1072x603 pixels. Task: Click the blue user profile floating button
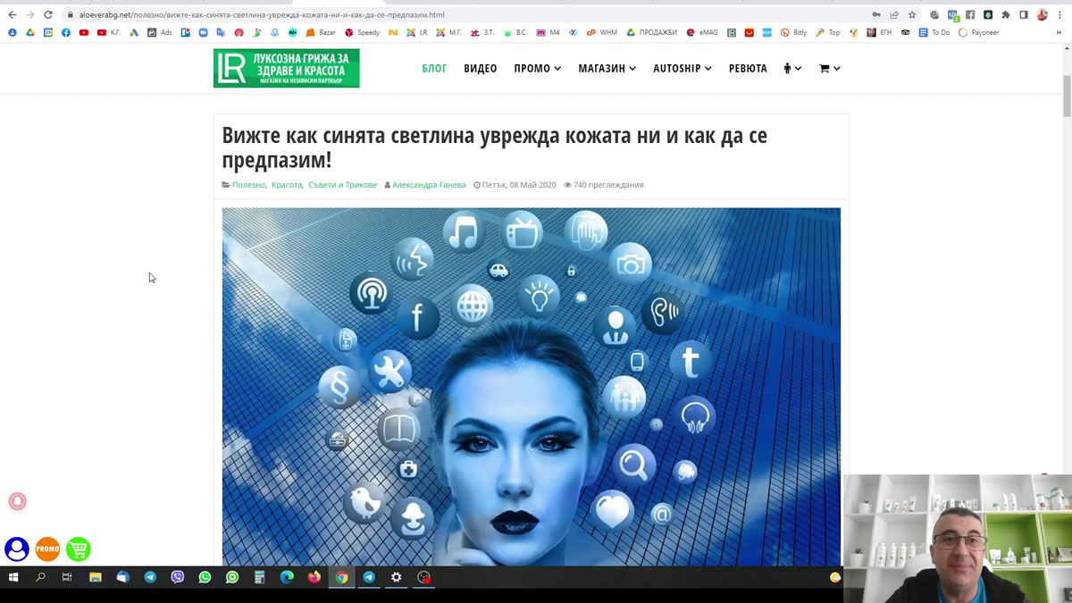click(x=17, y=549)
